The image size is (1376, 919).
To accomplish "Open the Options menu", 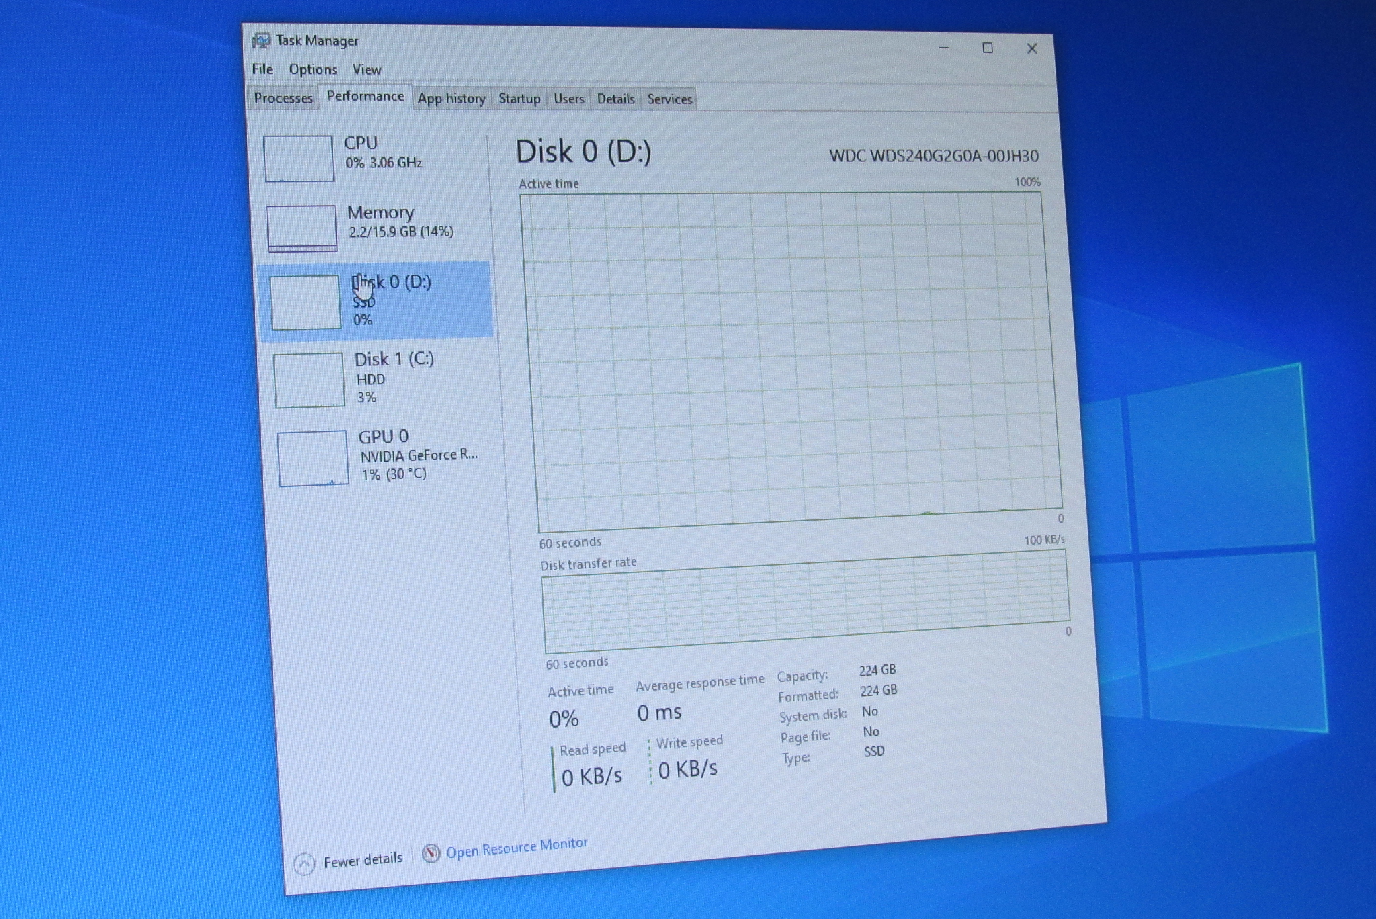I will tap(312, 69).
